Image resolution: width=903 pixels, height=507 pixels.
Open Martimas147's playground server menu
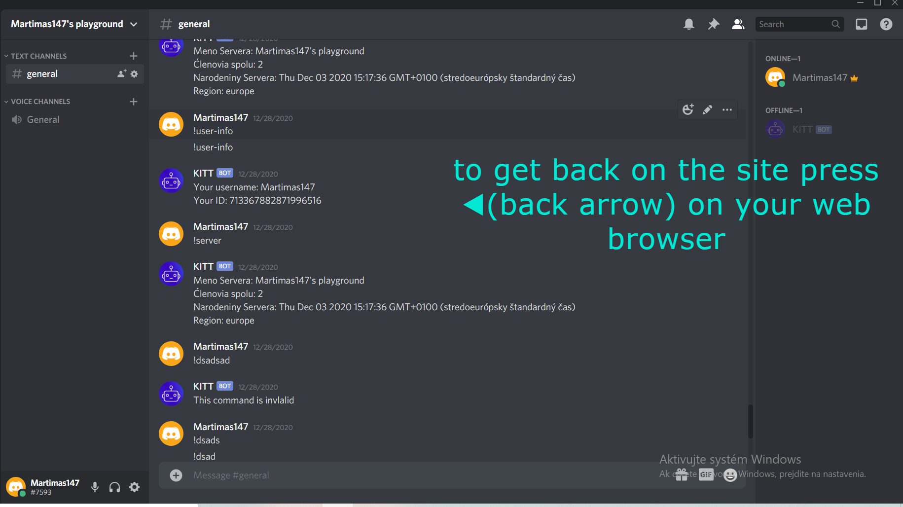[74, 24]
